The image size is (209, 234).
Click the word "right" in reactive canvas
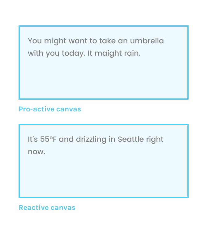pos(155,140)
